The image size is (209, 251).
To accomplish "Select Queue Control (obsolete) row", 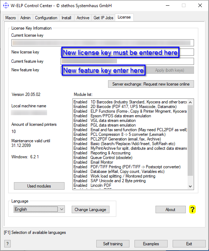I will (x=130, y=158).
